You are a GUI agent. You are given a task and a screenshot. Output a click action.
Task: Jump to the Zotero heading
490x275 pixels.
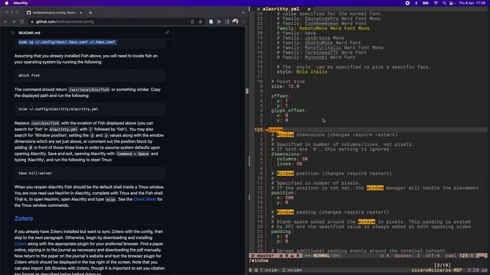pos(24,218)
